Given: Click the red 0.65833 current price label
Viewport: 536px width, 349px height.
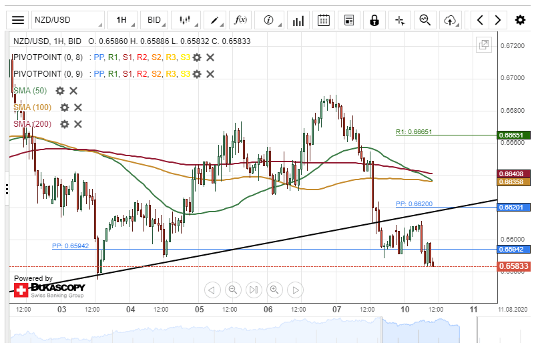Looking at the screenshot, I should pos(514,266).
